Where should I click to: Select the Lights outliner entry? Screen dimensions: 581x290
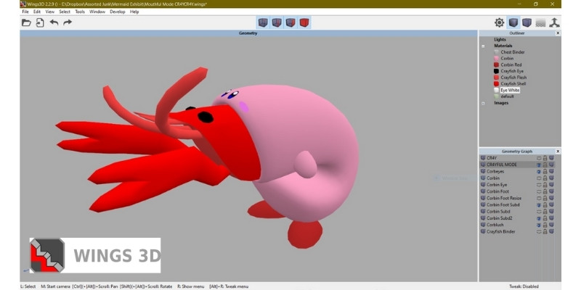[x=500, y=40]
